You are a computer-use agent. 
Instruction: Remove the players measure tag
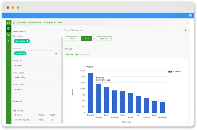click(x=24, y=54)
